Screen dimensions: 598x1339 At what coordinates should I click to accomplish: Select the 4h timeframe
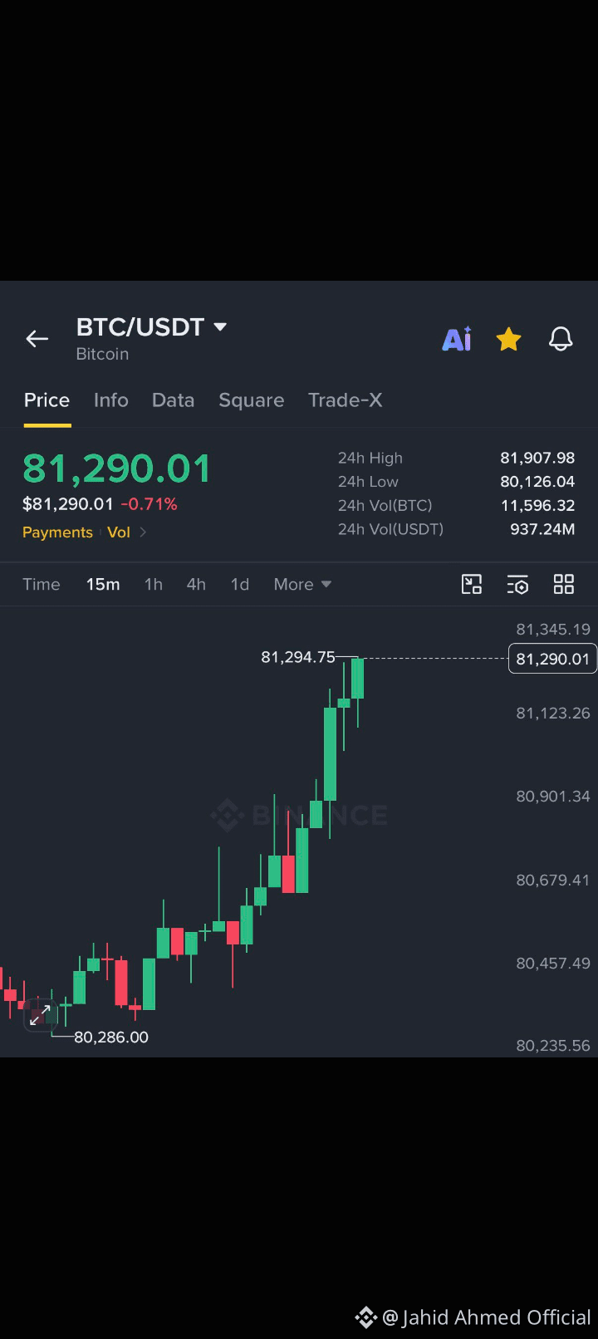196,585
